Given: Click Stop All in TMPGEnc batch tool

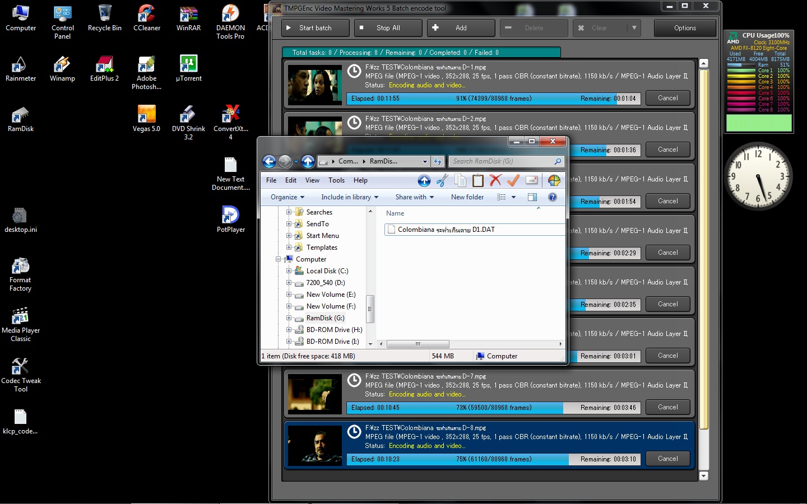Looking at the screenshot, I should pos(388,28).
